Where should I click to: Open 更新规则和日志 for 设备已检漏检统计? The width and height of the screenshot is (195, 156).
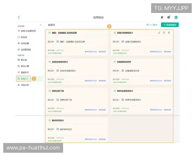coord(156,52)
